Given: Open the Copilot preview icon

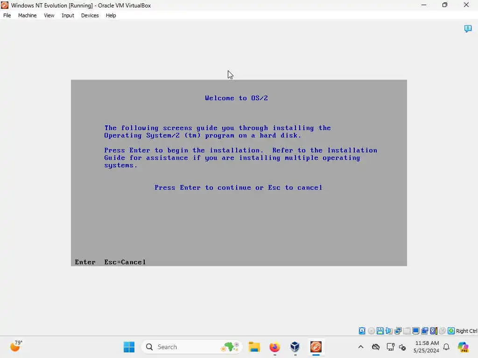Looking at the screenshot, I should 463,347.
